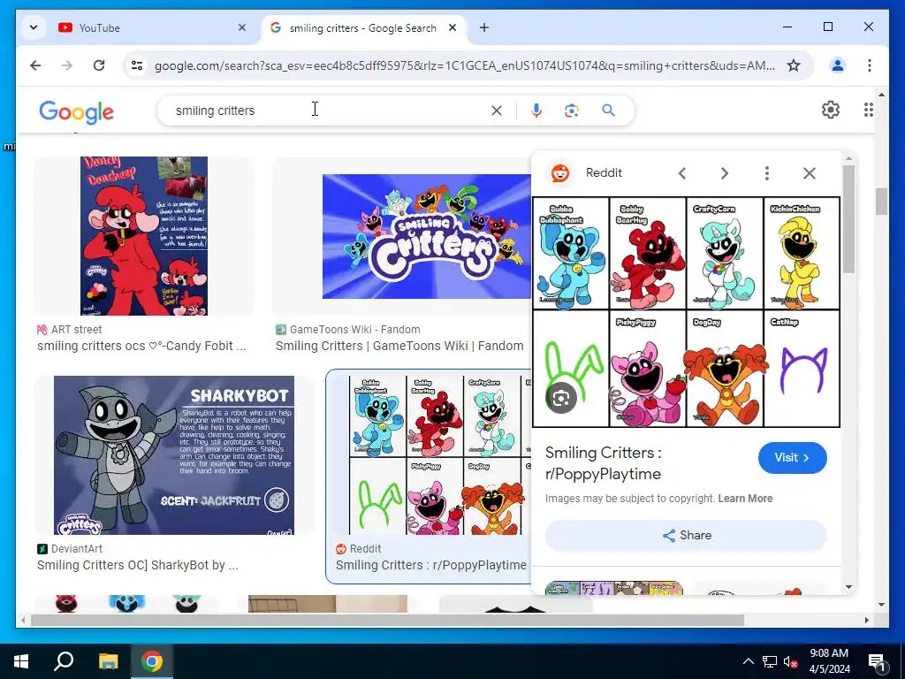Go to Google home via the logo
Image resolution: width=905 pixels, height=679 pixels.
76,111
